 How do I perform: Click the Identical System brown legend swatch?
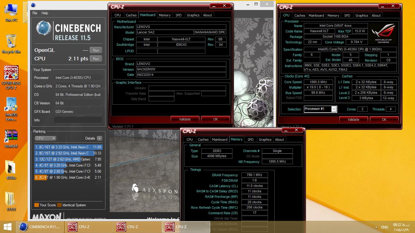pyautogui.click(x=59, y=205)
